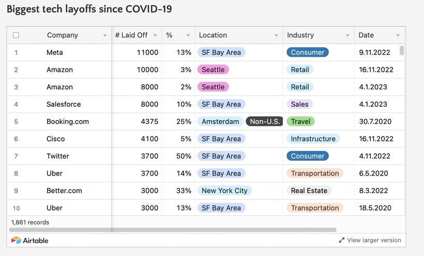Open the # Laid Off column dropdown arrow
424x256 pixels.
coord(155,36)
